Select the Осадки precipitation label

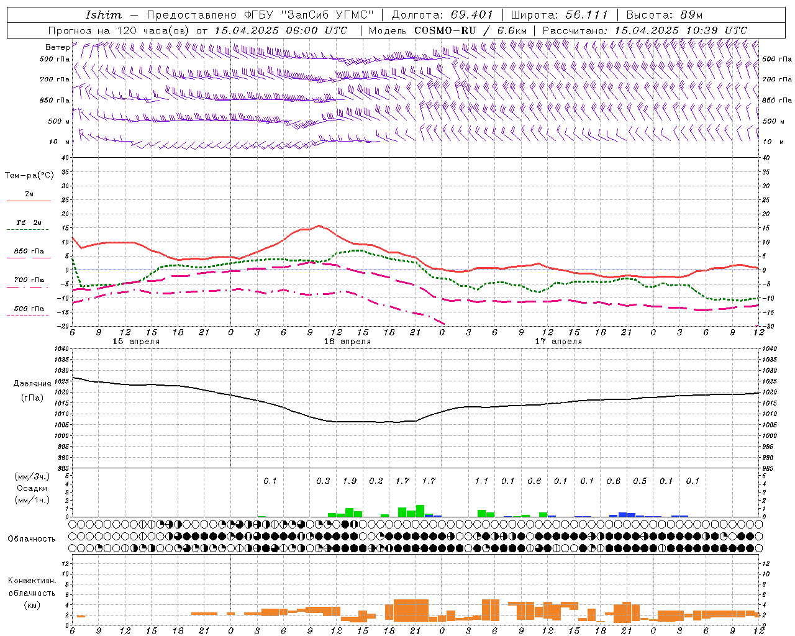point(32,488)
